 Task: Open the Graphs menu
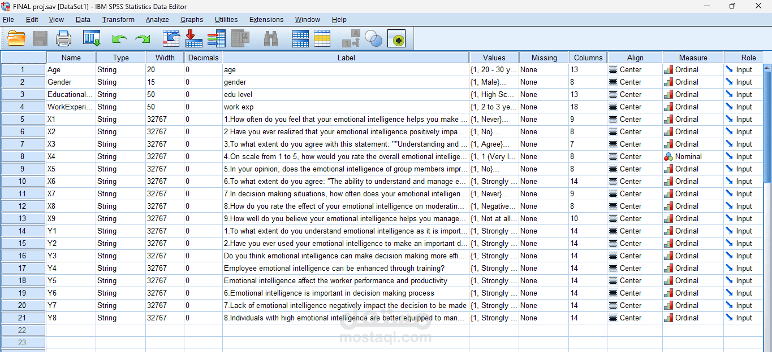pos(192,19)
